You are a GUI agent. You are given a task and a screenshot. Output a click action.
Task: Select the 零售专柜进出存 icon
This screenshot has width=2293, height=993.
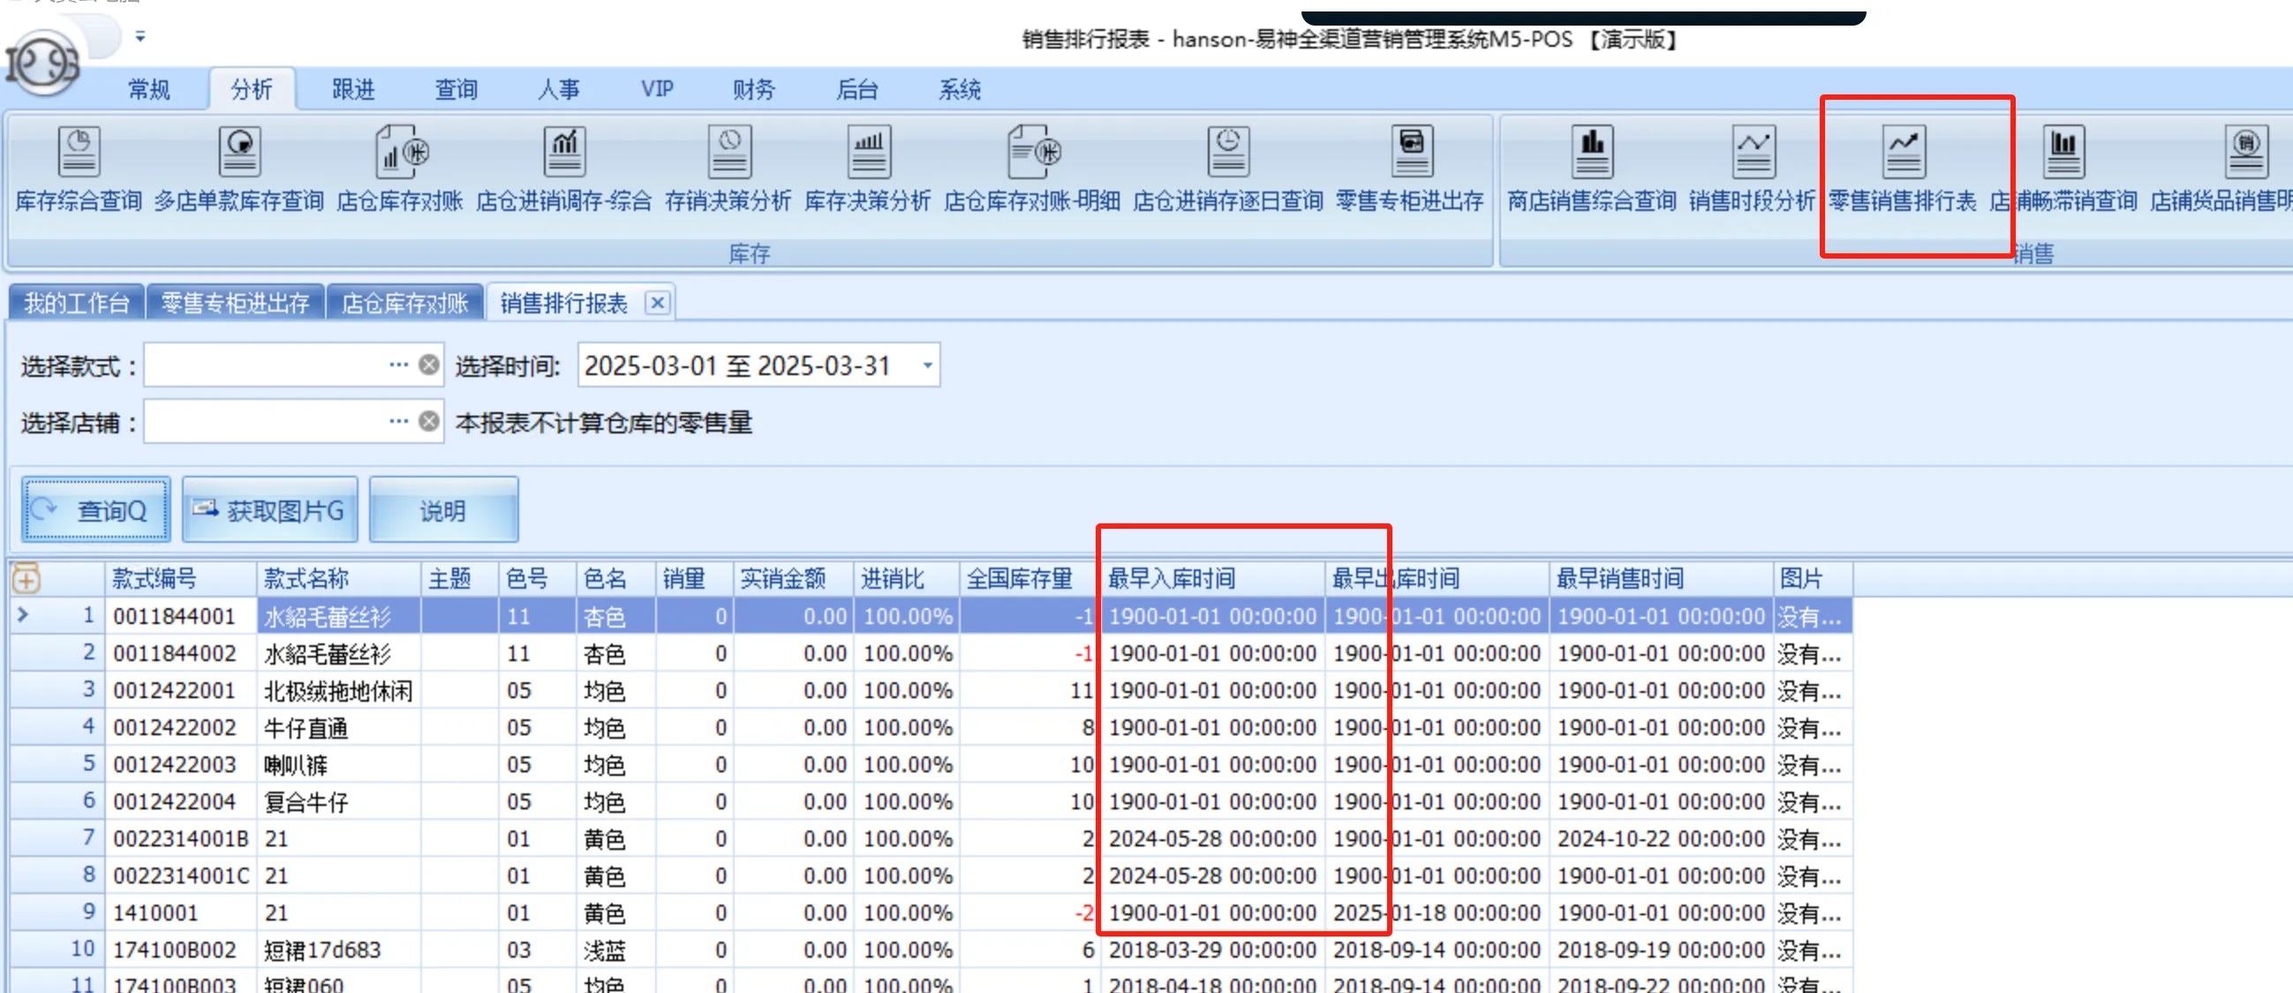[1411, 169]
